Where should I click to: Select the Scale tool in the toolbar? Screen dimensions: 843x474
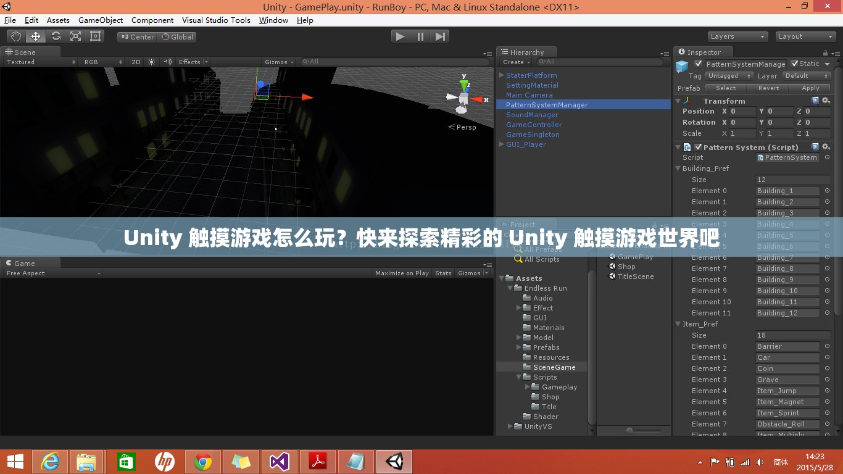75,36
